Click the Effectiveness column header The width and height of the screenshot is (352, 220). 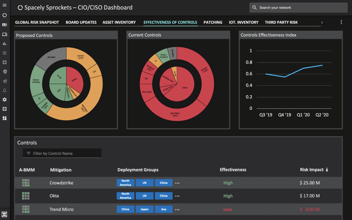tap(233, 170)
